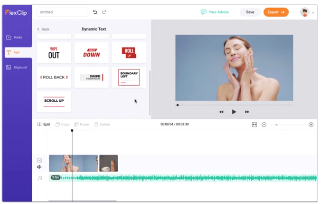Open the BKground sidebar tab

(17, 68)
